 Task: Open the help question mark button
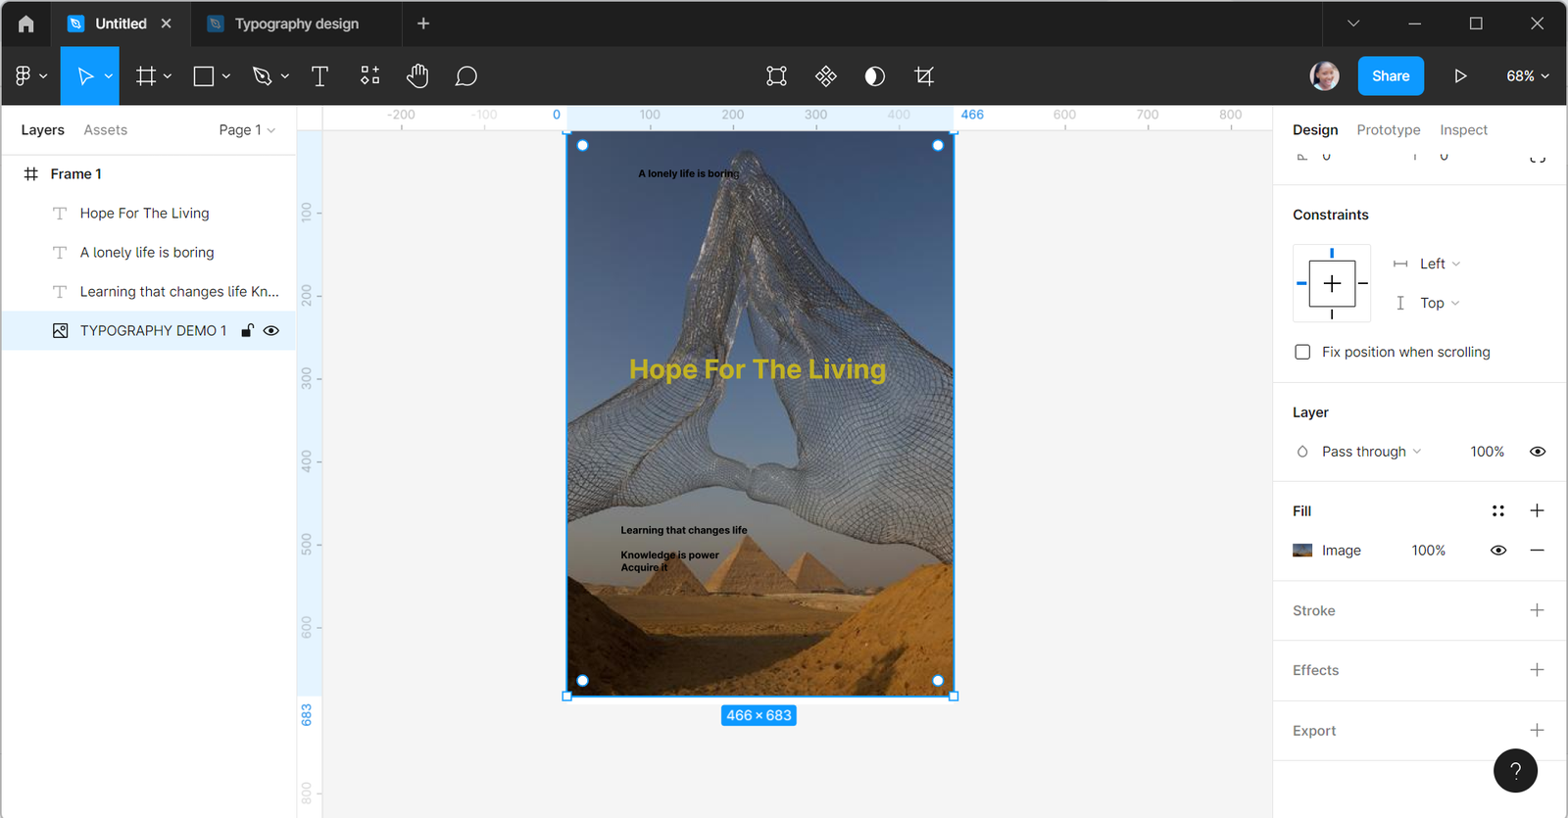(1515, 771)
